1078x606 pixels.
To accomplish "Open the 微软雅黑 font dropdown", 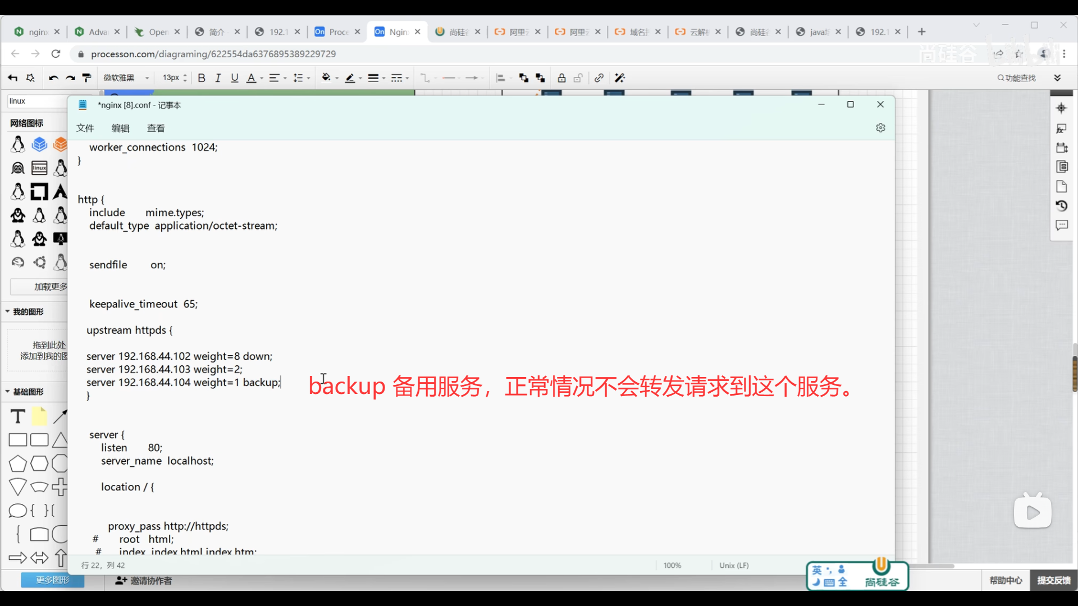I will (x=126, y=78).
